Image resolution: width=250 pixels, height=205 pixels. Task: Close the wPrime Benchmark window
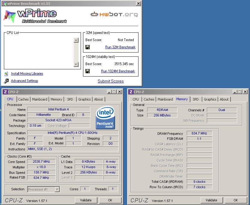pos(138,3)
